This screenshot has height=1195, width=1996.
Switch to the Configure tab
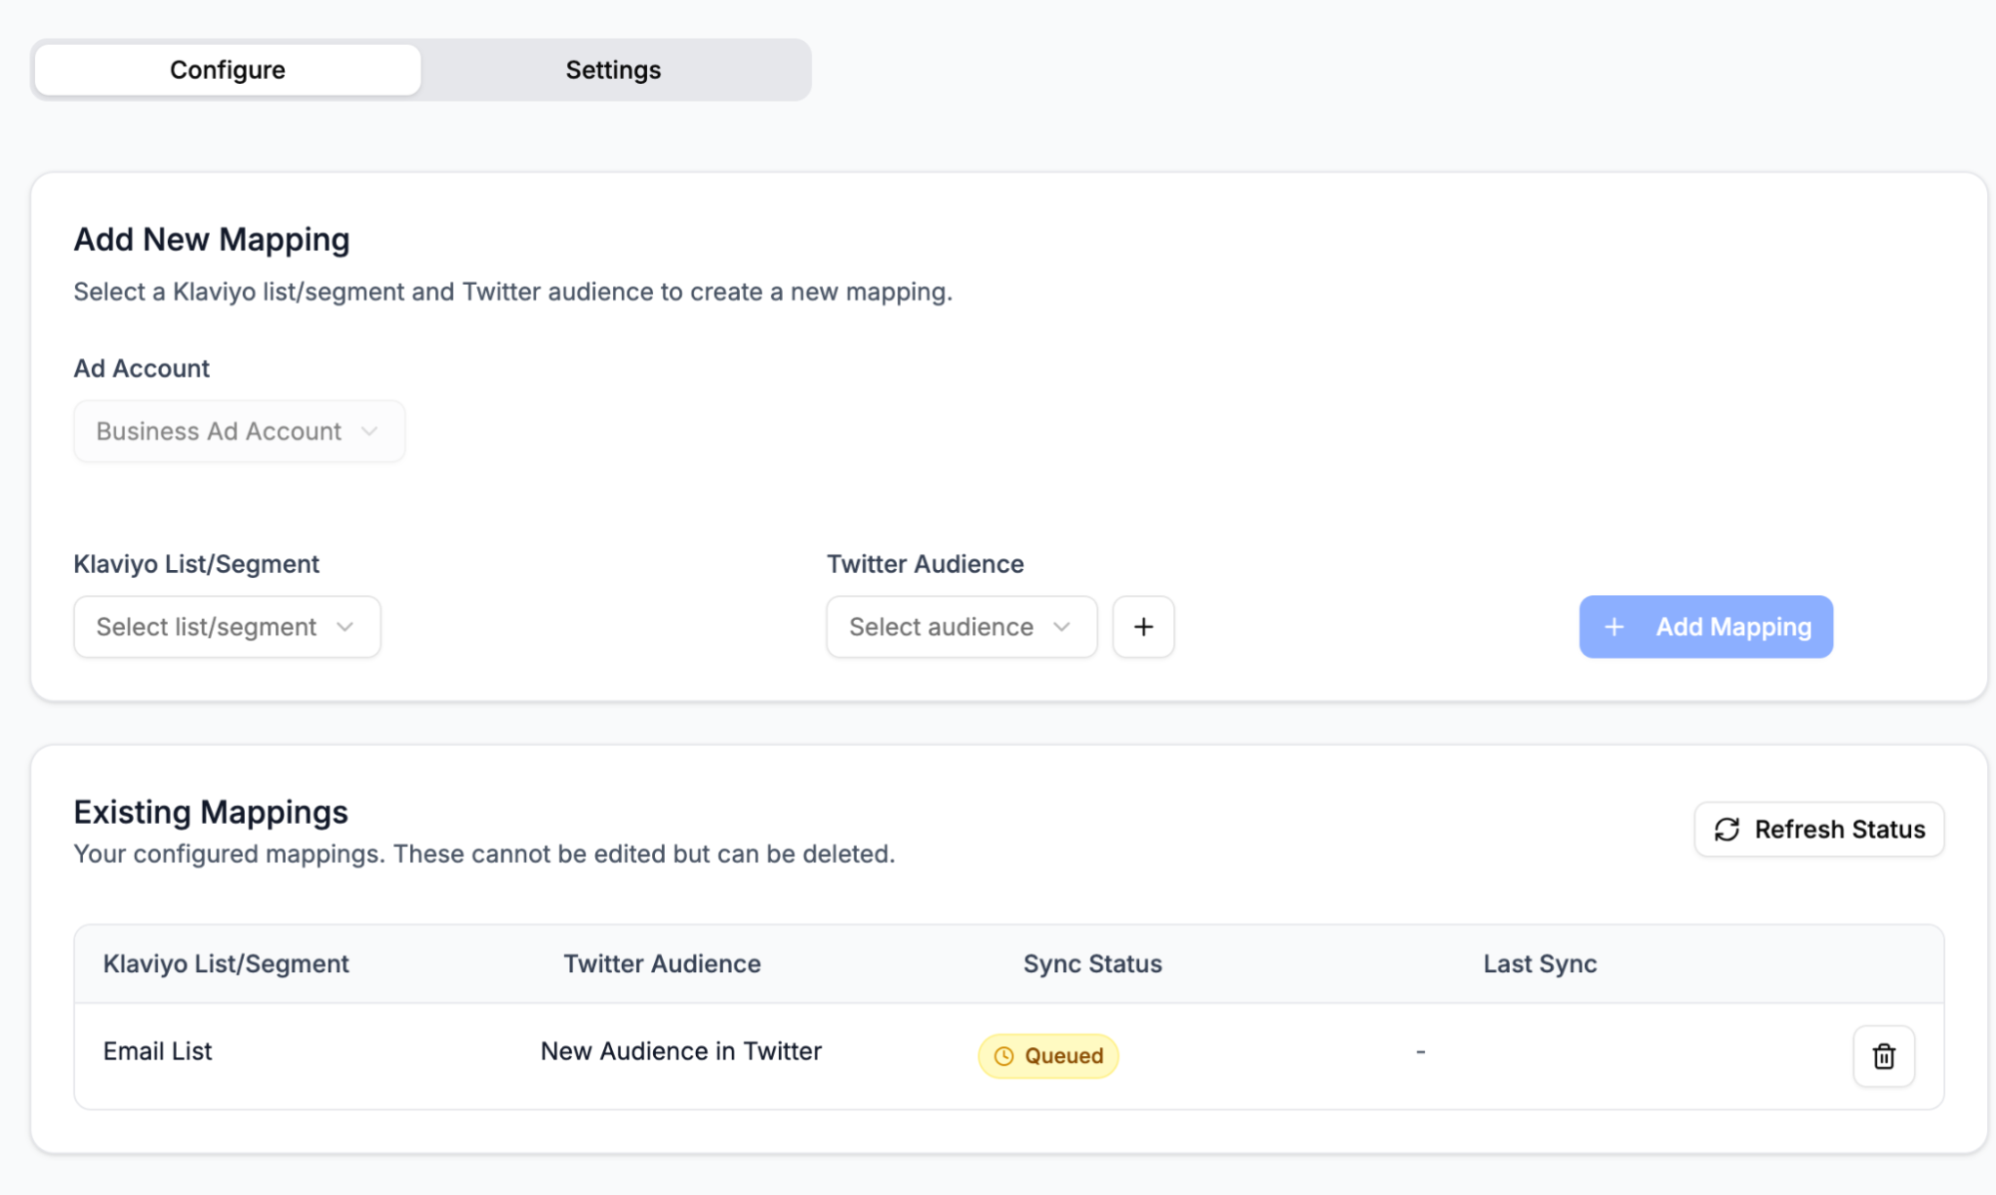click(228, 70)
